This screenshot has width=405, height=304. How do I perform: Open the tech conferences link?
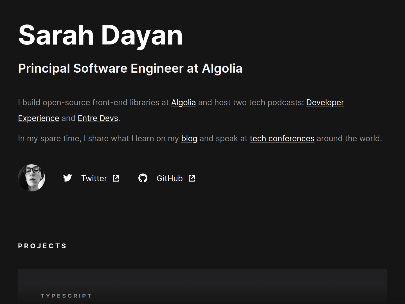click(x=282, y=138)
